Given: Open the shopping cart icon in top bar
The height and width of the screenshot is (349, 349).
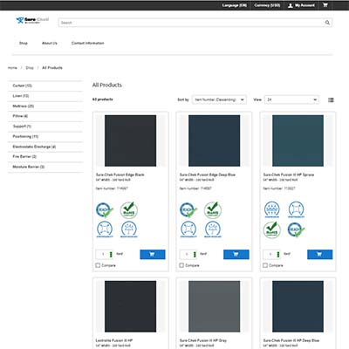Looking at the screenshot, I should click(325, 5).
